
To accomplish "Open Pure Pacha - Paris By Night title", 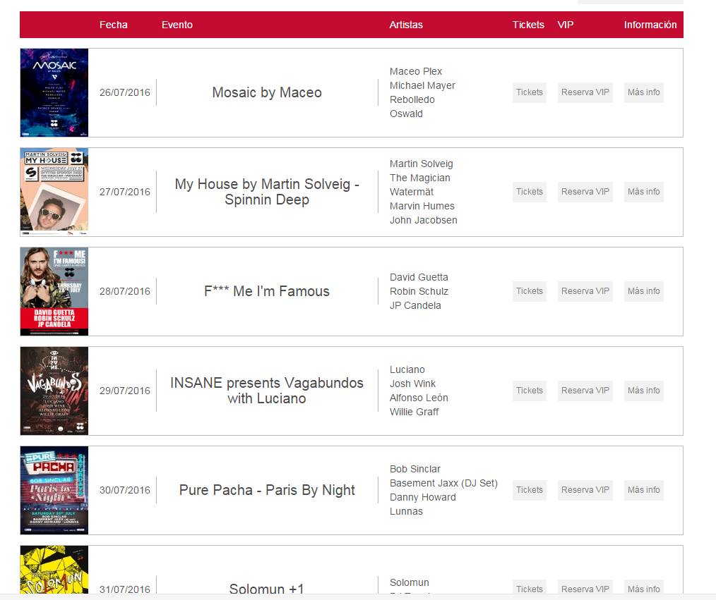I will click(267, 490).
